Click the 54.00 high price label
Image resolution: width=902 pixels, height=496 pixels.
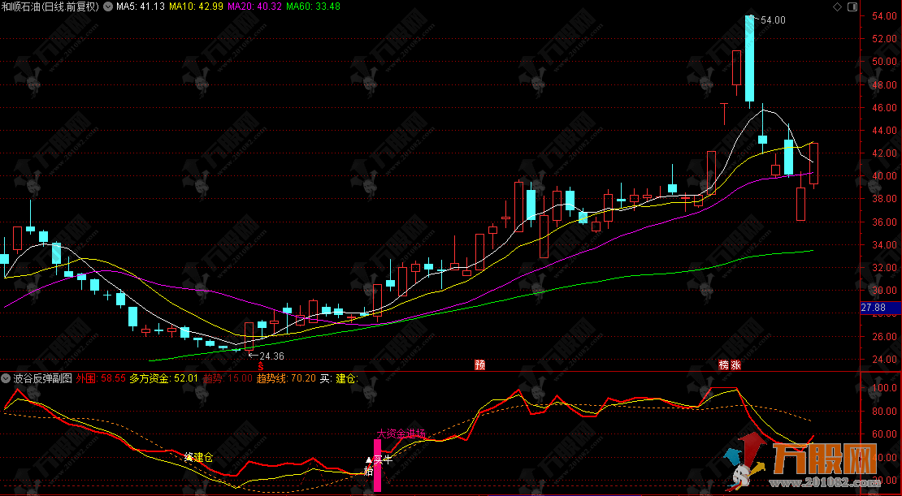772,20
